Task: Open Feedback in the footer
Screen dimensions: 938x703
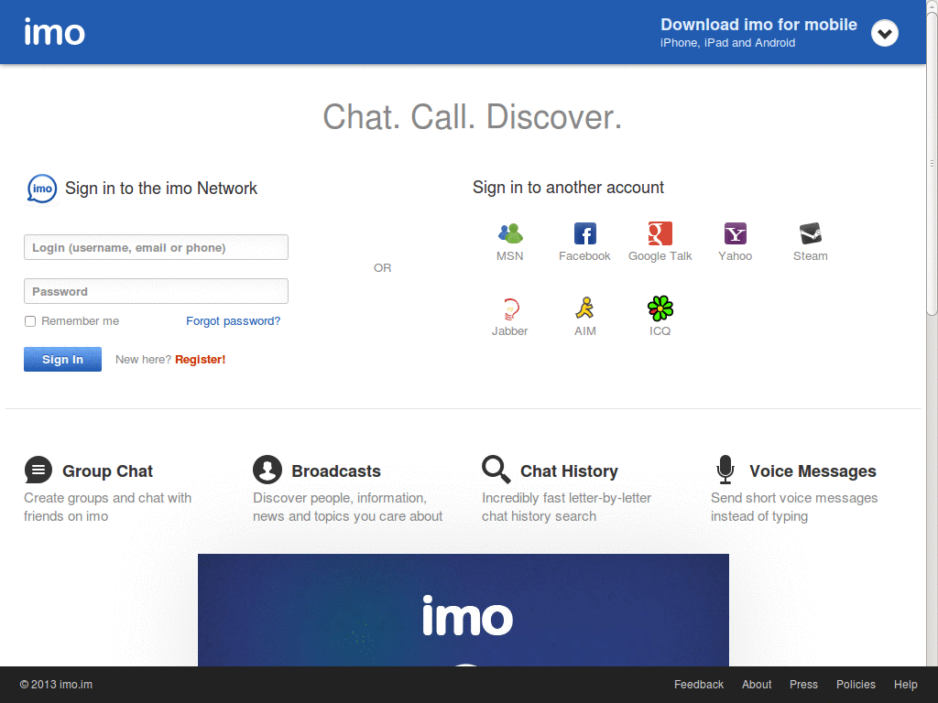Action: [x=699, y=685]
